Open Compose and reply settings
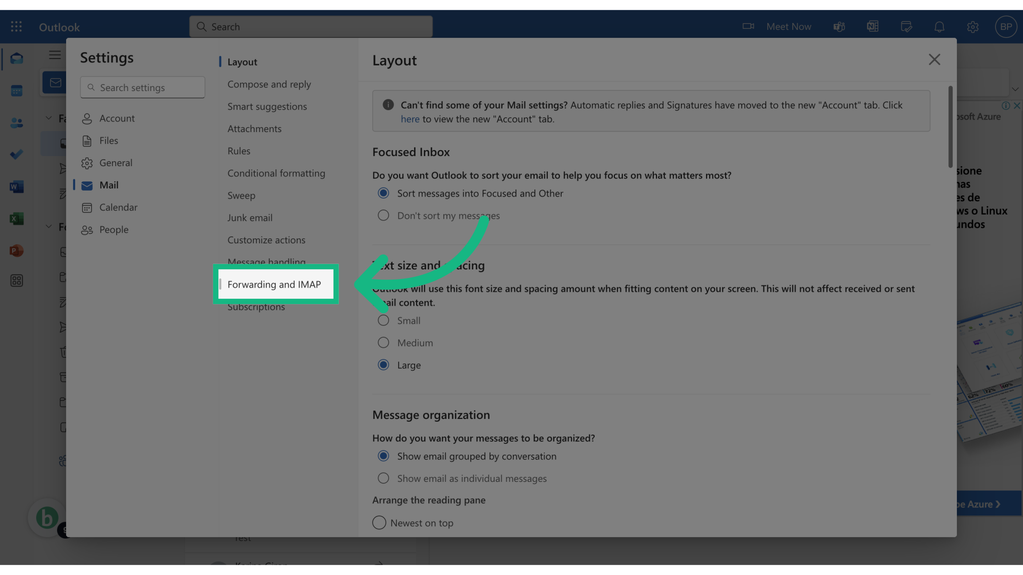The width and height of the screenshot is (1023, 575). [x=269, y=84]
